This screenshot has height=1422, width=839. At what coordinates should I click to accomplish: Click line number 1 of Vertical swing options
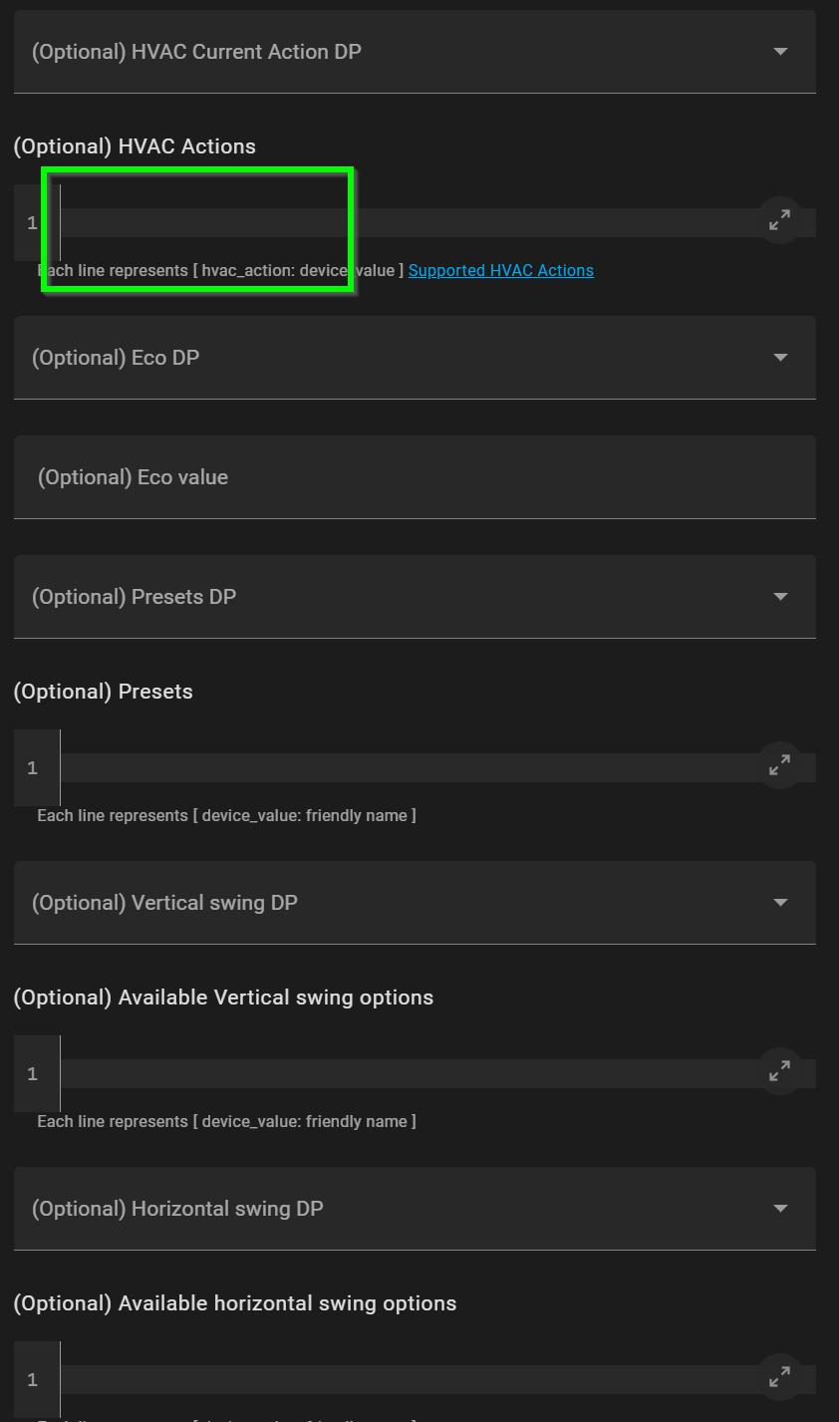coord(33,1073)
